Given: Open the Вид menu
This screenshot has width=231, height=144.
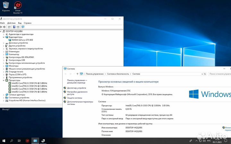Looking at the screenshot, I should tap(20, 23).
